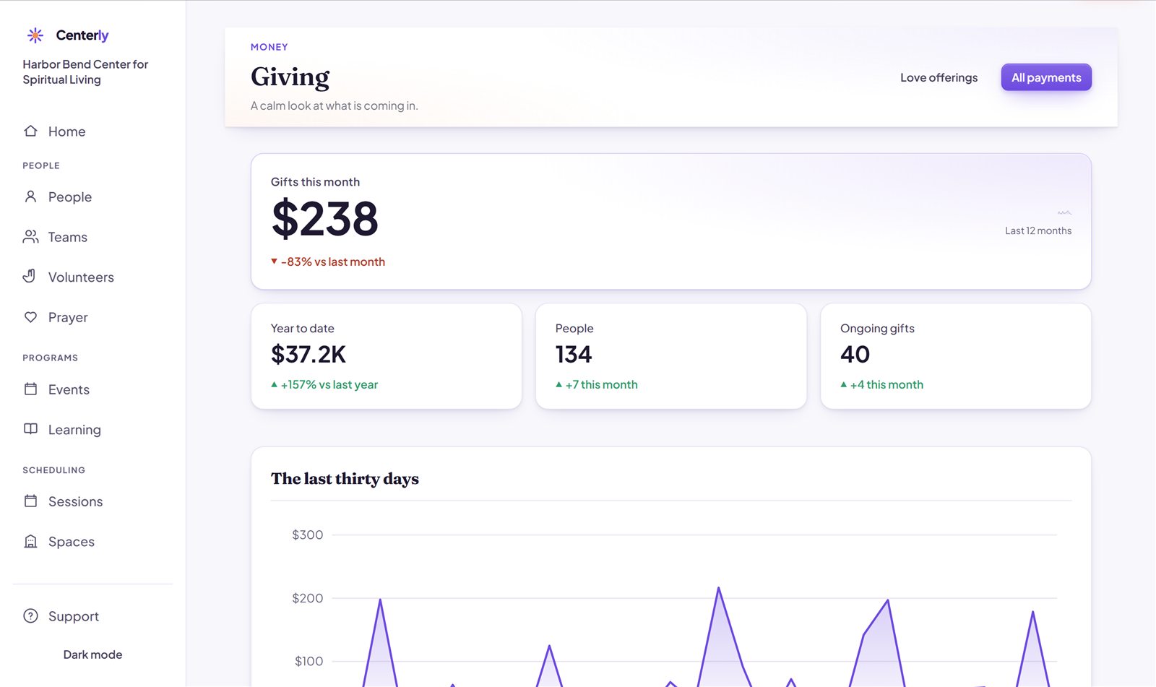Click the $300 axis label

307,535
